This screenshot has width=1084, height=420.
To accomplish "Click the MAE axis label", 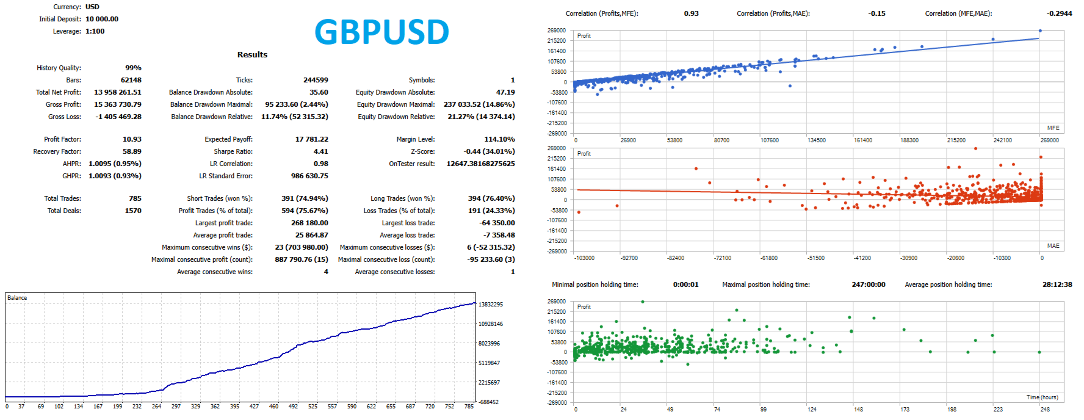I will click(1053, 246).
